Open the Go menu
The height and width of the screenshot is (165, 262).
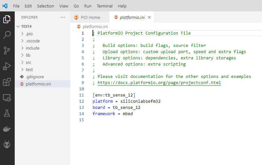coord(76,6)
